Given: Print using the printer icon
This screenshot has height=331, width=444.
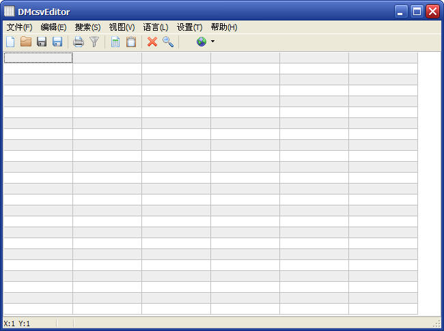Looking at the screenshot, I should [x=79, y=42].
